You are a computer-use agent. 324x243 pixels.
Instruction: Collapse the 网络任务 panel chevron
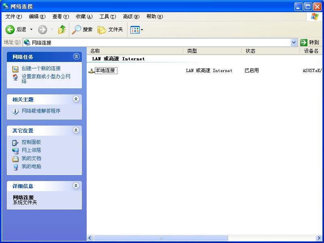pos(76,56)
